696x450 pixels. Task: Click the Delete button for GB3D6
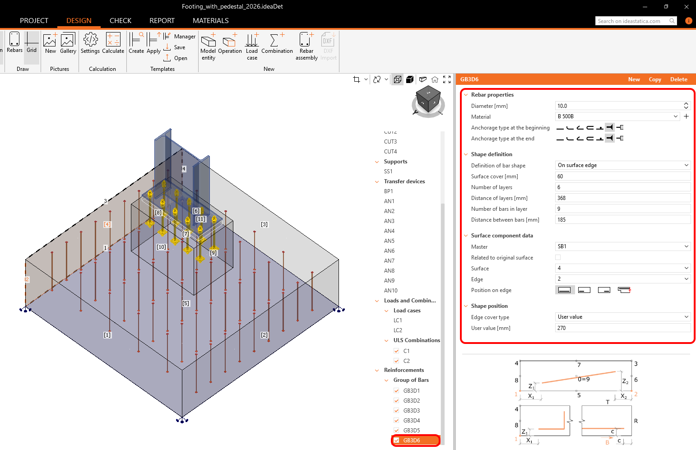coord(678,79)
